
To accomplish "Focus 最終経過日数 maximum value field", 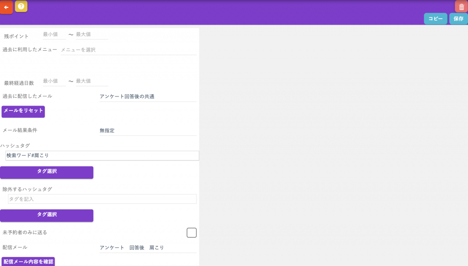I will point(92,81).
